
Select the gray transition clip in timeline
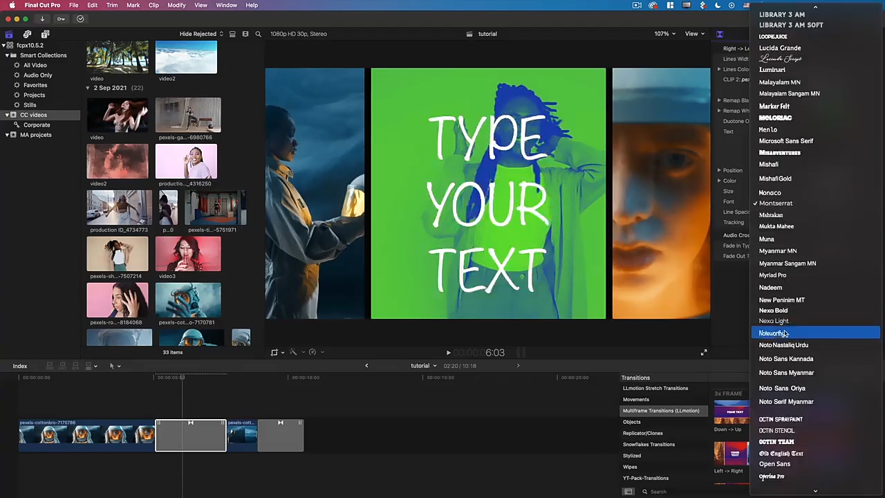point(191,436)
